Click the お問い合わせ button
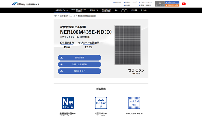Image resolution: width=202 pixels, height=116 pixels. pyautogui.click(x=172, y=2)
